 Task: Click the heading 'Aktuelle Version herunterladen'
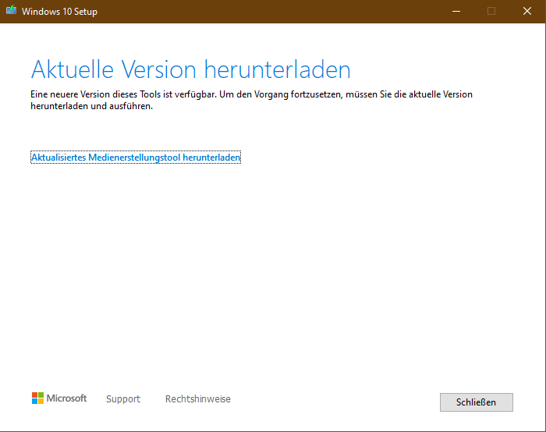(190, 69)
